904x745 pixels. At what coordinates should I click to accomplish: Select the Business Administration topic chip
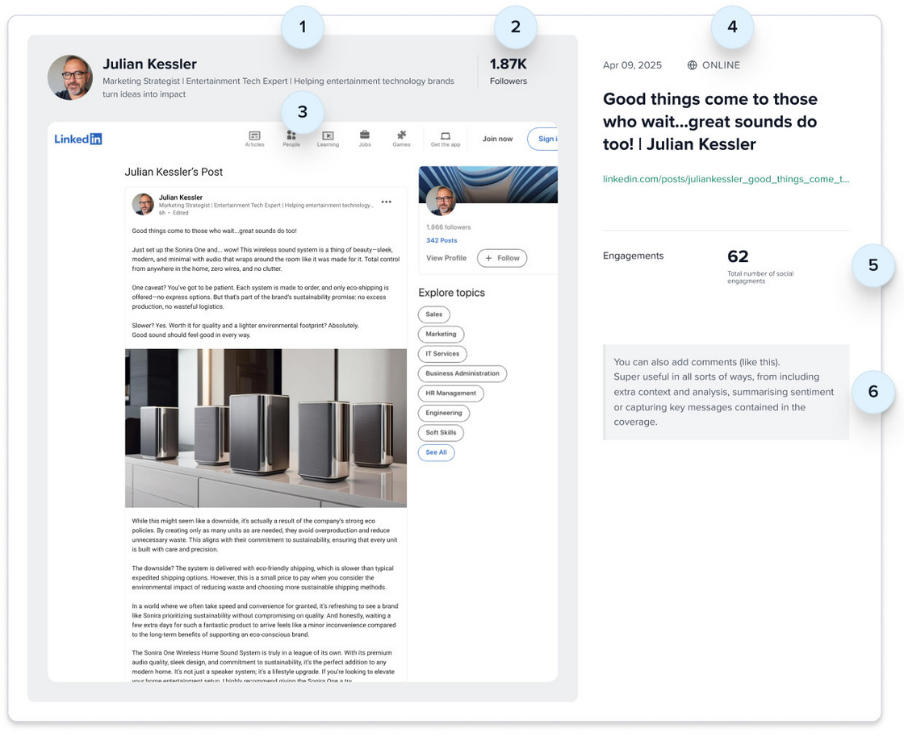(462, 373)
